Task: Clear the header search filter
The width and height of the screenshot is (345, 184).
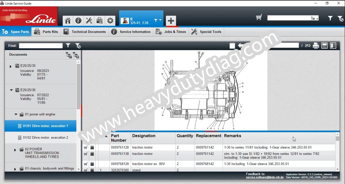Action: pos(340,18)
